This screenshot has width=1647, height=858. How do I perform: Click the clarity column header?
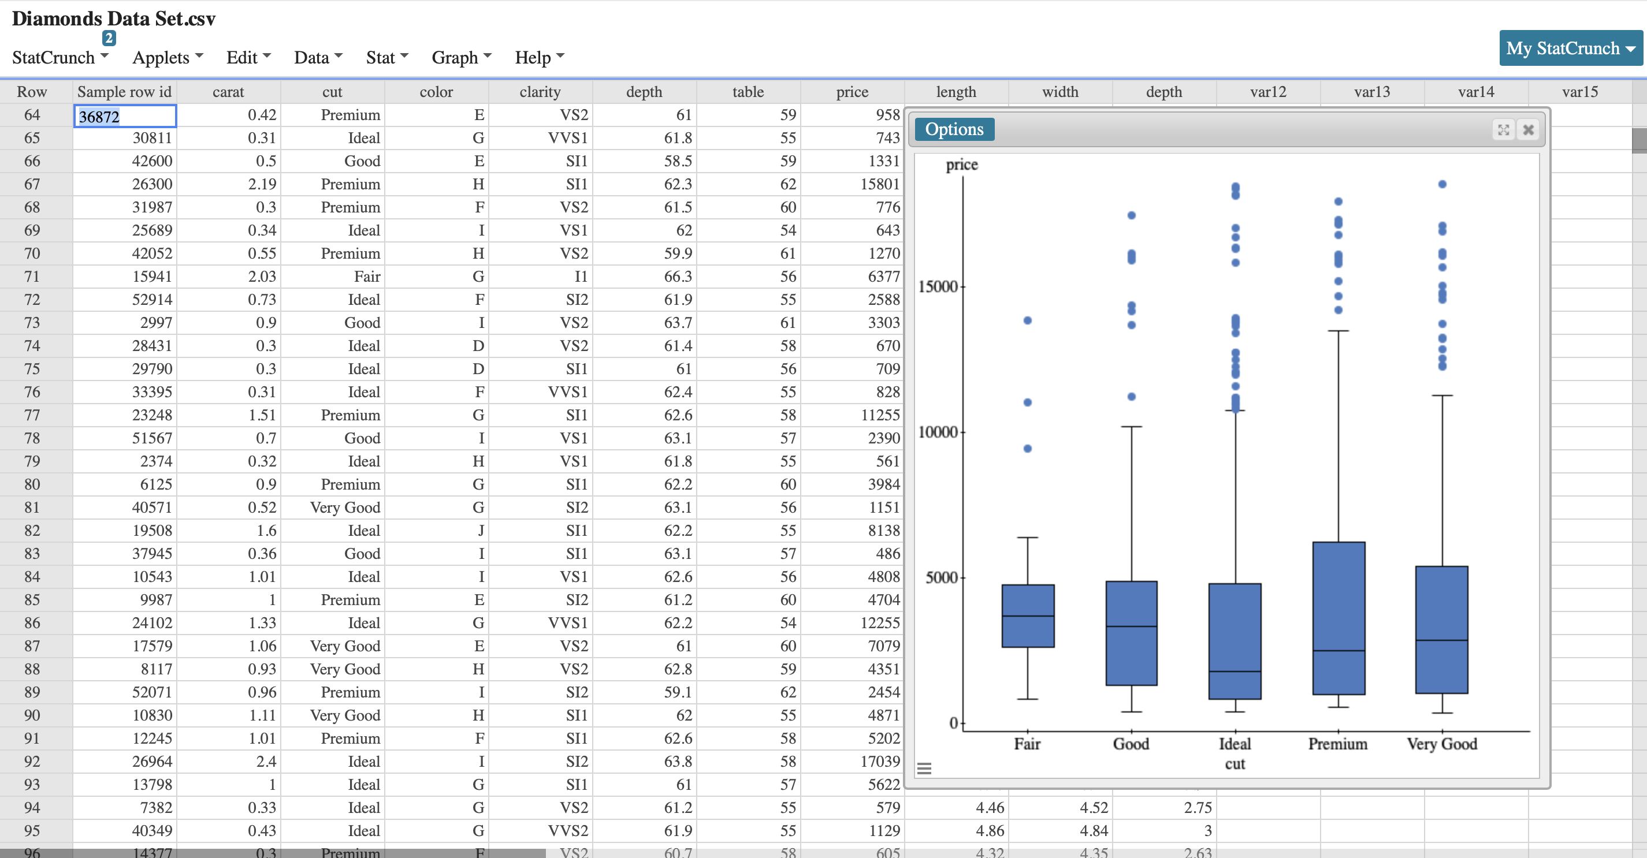point(540,91)
